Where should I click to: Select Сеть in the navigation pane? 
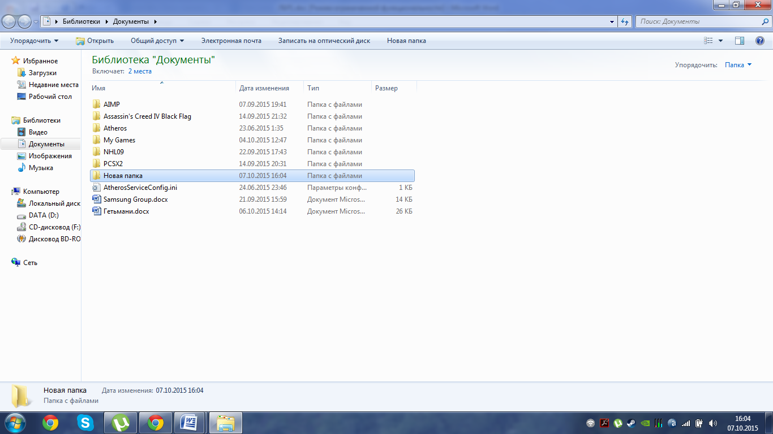pyautogui.click(x=30, y=263)
